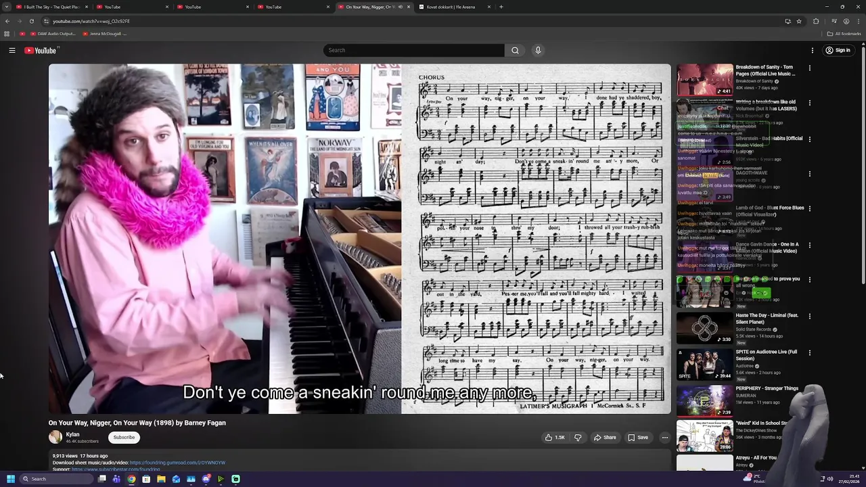Switch to the second tab titled YouTube
Viewport: 866px width, 487px height.
(x=212, y=7)
